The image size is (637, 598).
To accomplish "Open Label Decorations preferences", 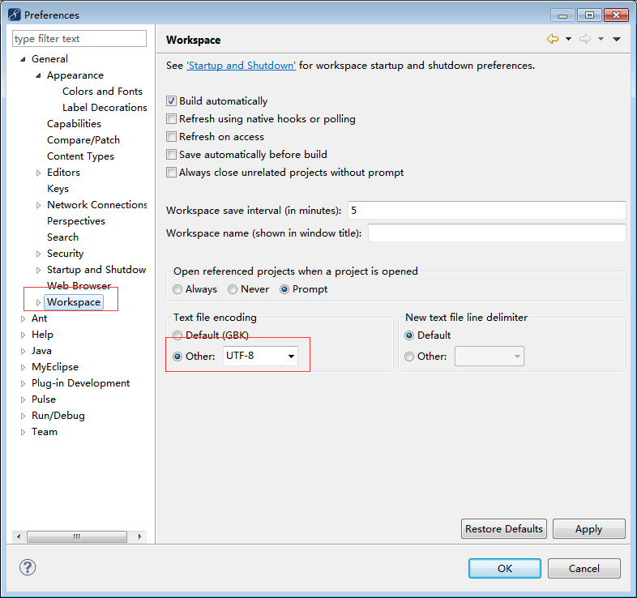I will (105, 108).
